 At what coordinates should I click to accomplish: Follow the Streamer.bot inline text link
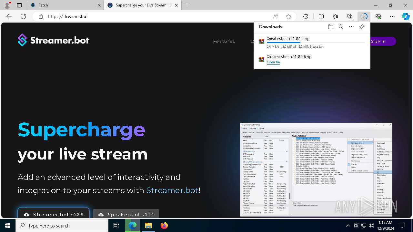tap(172, 190)
